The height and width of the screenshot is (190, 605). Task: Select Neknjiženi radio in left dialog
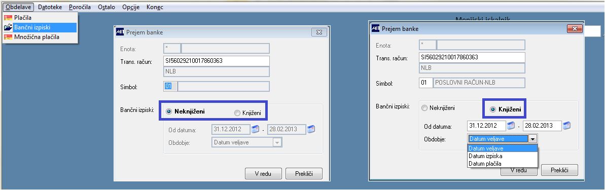(169, 112)
